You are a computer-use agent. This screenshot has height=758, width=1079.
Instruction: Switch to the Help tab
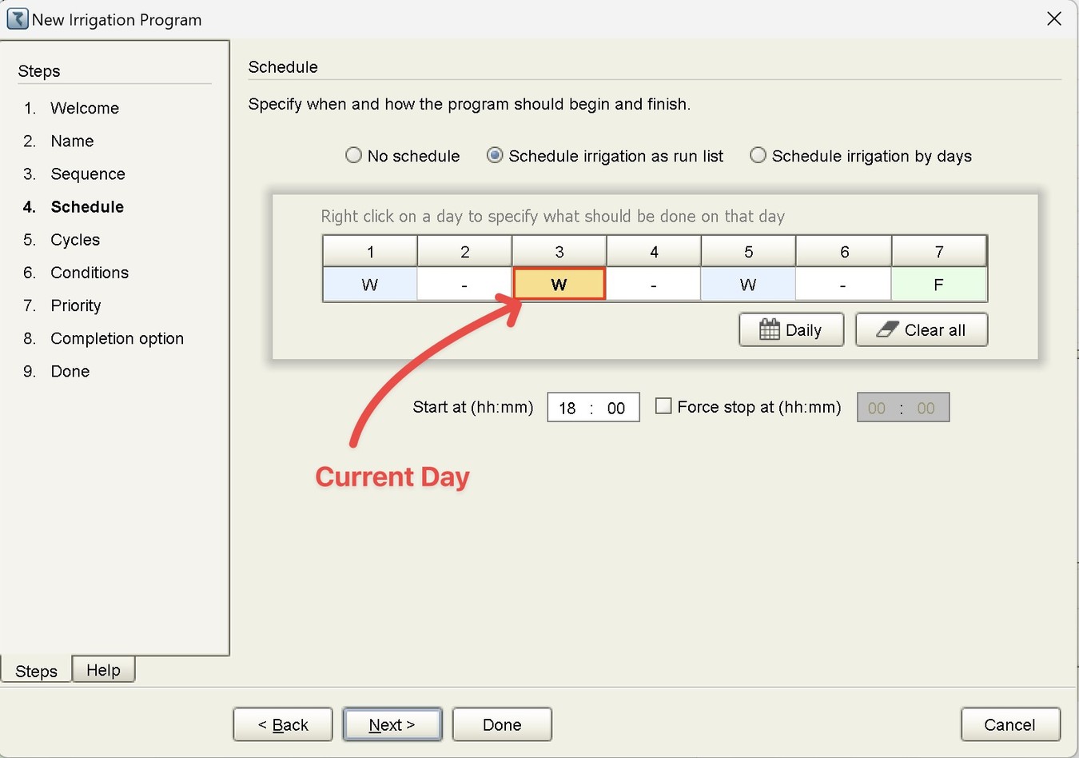click(x=103, y=670)
